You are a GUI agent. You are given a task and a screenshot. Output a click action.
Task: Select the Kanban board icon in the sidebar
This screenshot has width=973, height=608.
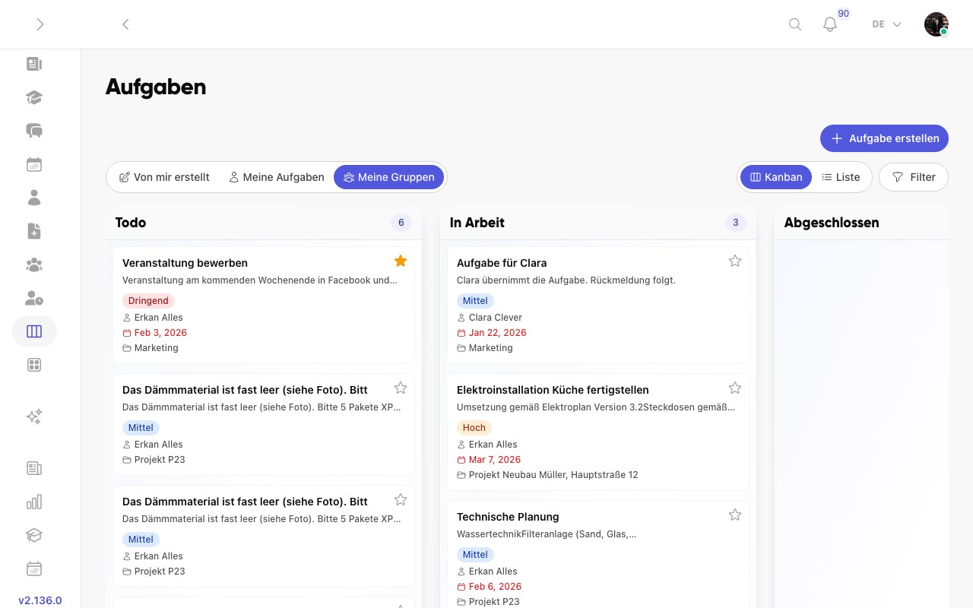(x=34, y=331)
